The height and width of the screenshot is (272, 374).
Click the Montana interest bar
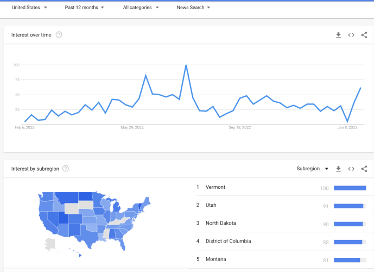coord(350,260)
